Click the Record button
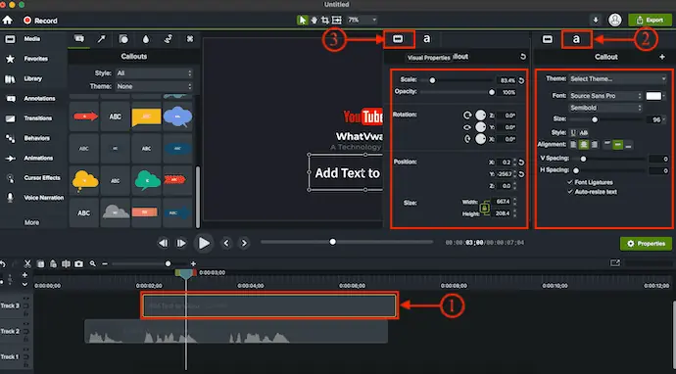Screen dimensions: 676x374 point(40,21)
